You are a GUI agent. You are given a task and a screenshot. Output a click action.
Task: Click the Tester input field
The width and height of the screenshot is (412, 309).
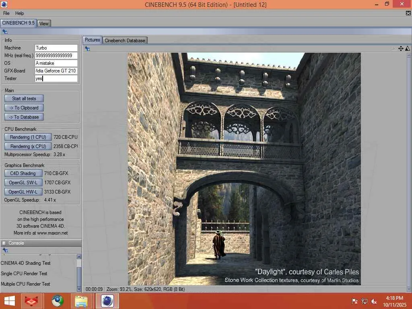(56, 78)
